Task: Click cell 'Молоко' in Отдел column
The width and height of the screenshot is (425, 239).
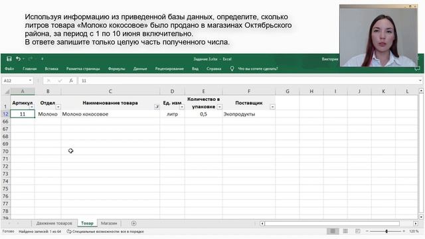Action: [x=48, y=114]
